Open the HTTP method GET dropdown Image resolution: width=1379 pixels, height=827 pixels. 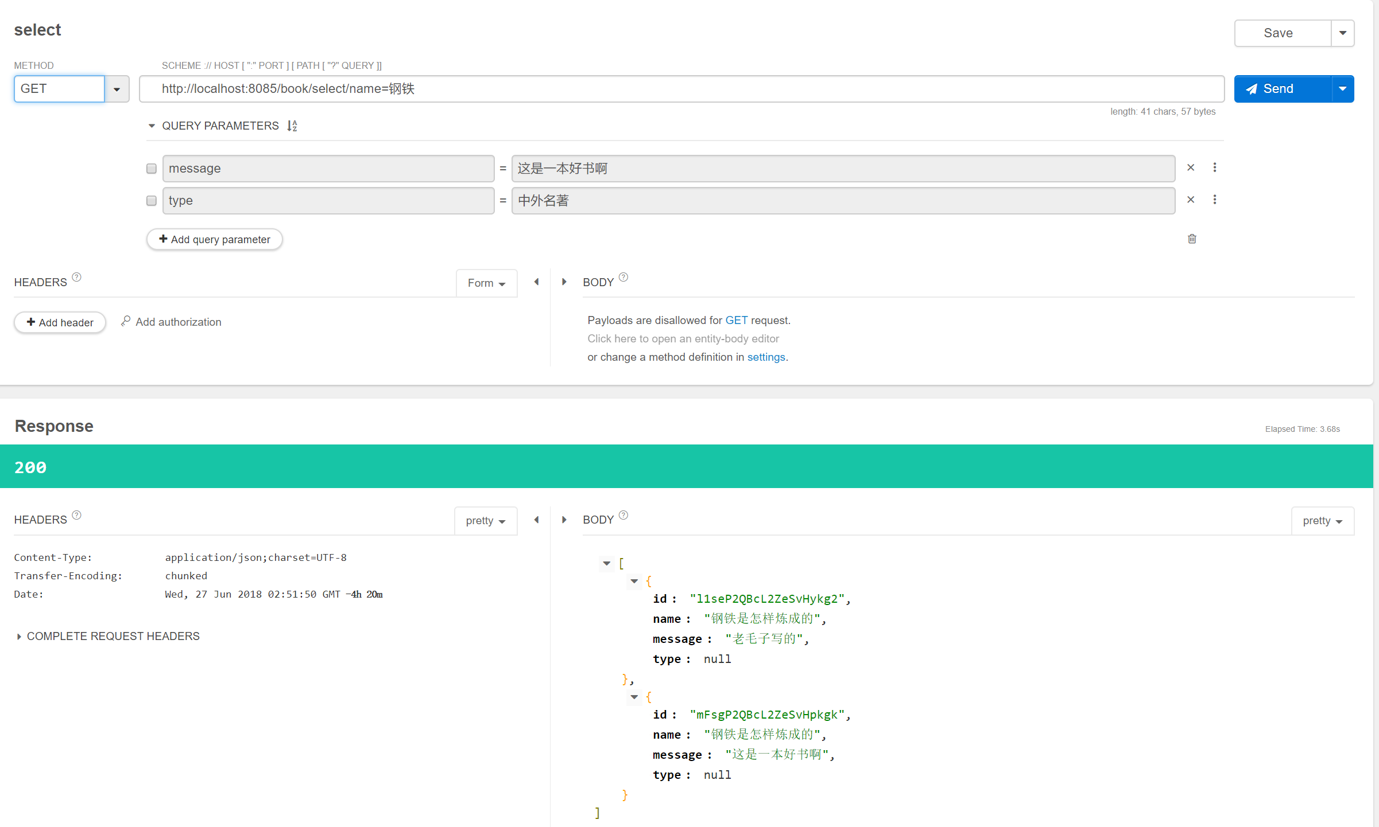coord(117,89)
